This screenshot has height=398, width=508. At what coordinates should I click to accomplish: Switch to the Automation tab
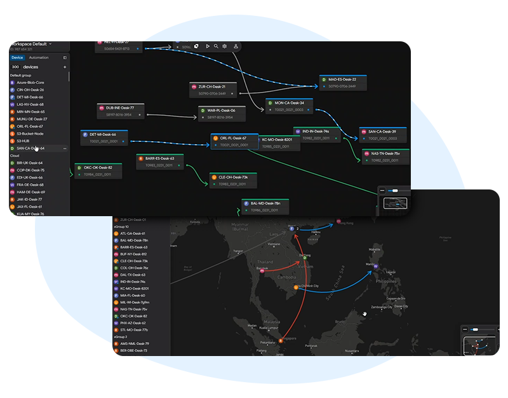pyautogui.click(x=39, y=57)
